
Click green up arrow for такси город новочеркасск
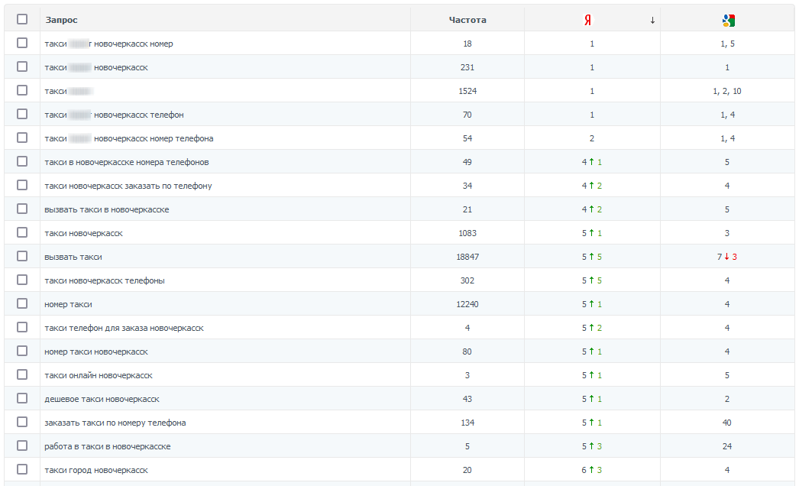pos(591,470)
